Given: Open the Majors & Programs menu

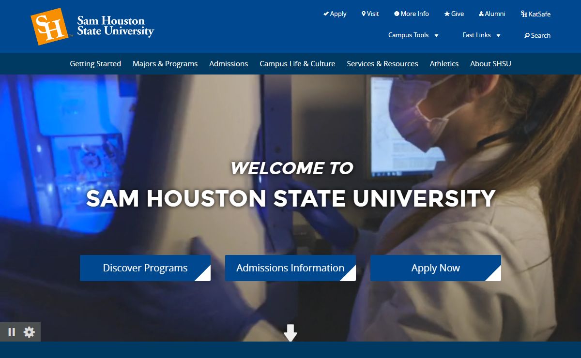Looking at the screenshot, I should pyautogui.click(x=165, y=64).
